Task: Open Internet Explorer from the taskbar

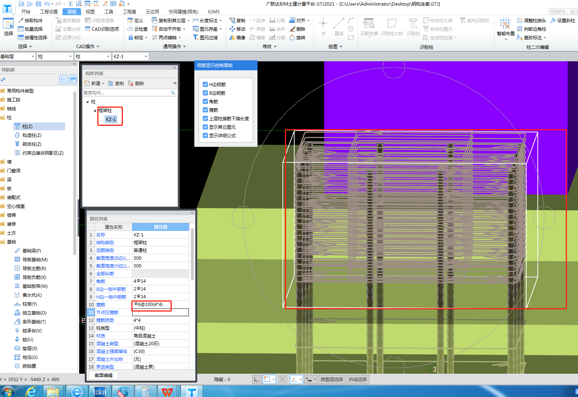Action: point(31,391)
